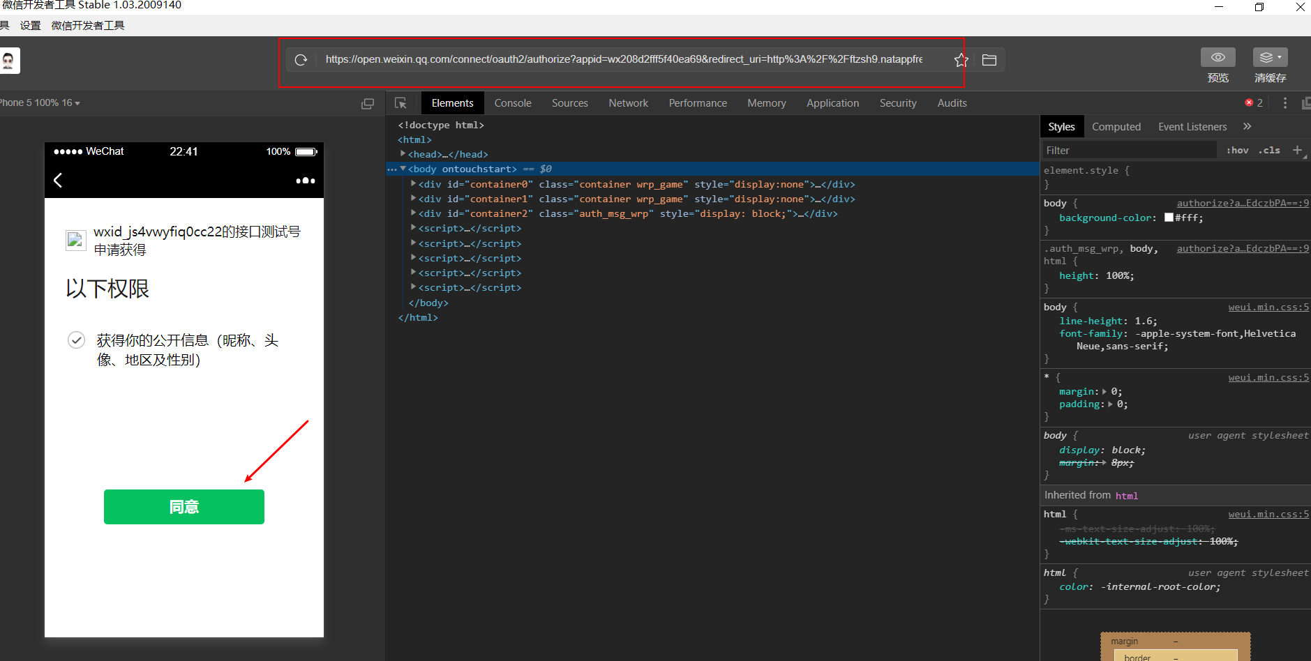
Task: Select the Styles tab
Action: point(1061,127)
